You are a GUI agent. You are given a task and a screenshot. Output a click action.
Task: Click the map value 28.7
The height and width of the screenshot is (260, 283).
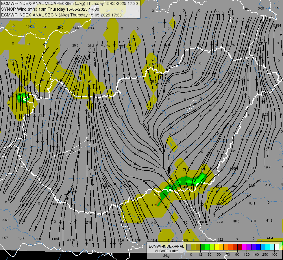pyautogui.click(x=42, y=115)
